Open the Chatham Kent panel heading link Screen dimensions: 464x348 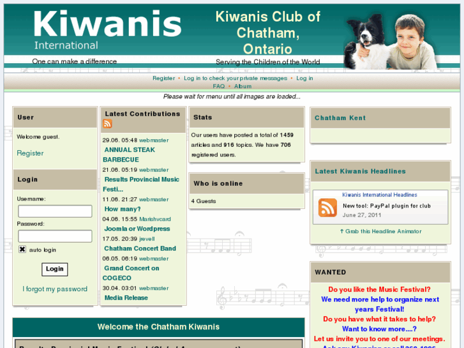pyautogui.click(x=340, y=118)
